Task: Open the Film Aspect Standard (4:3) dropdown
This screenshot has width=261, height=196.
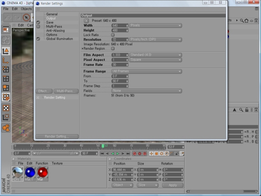Action: 155,55
